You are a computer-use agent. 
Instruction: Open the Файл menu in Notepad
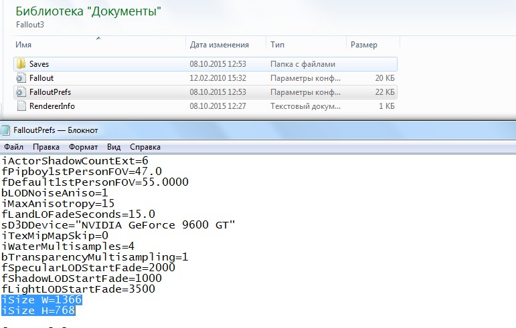pyautogui.click(x=13, y=147)
